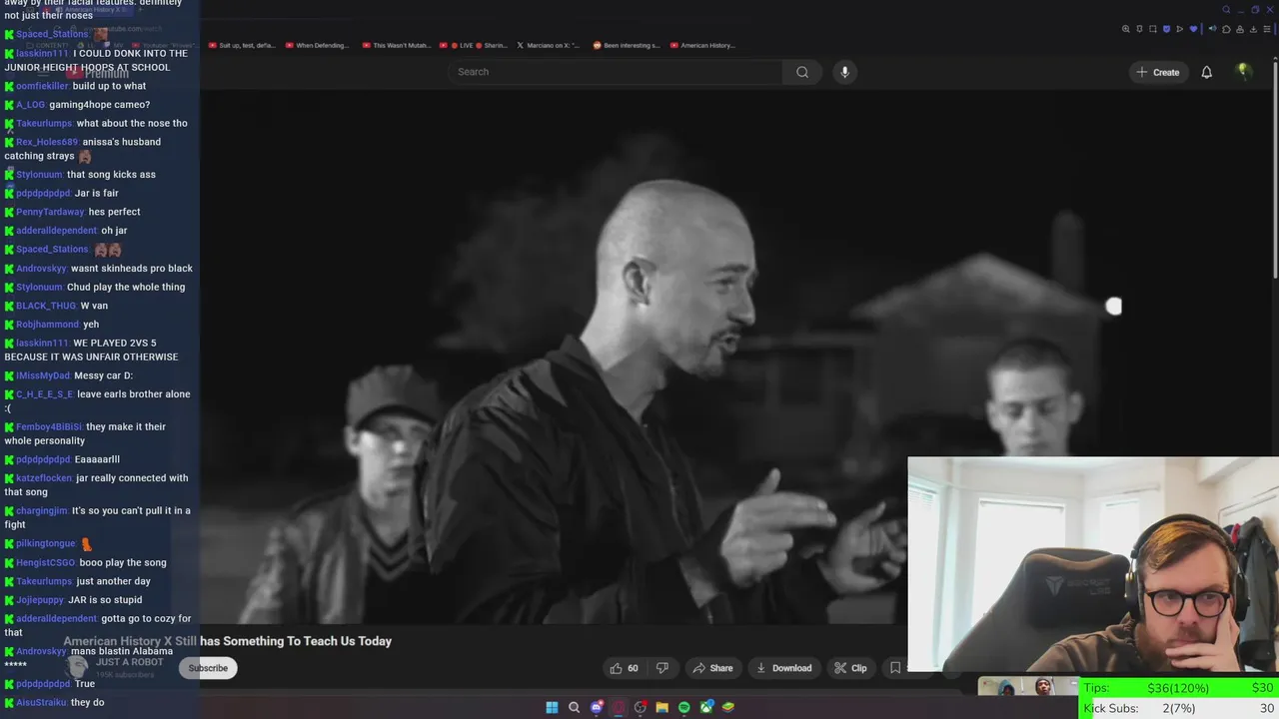The image size is (1279, 719).
Task: Click the pin icon in browser toolbar
Action: tap(1139, 29)
